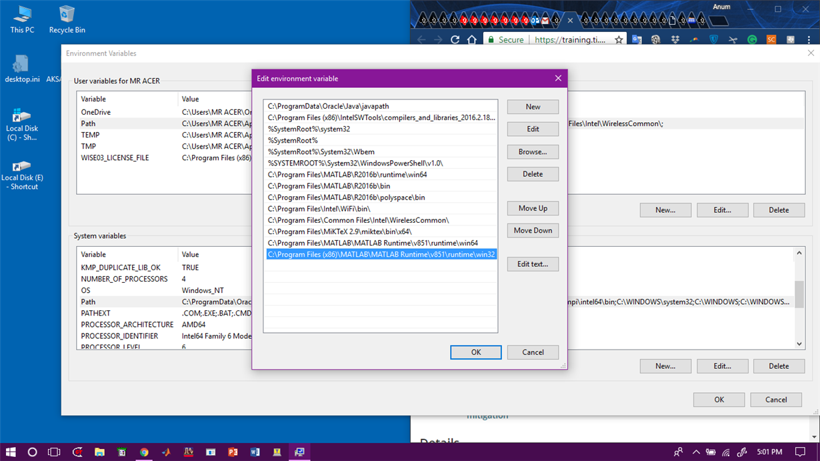820x461 pixels.
Task: Select the MiKTeX 2.9 path entry
Action: point(381,232)
